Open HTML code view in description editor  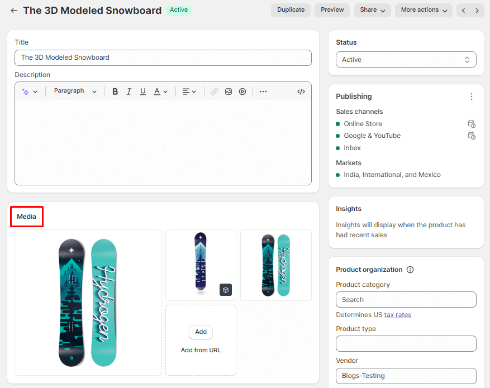point(301,92)
